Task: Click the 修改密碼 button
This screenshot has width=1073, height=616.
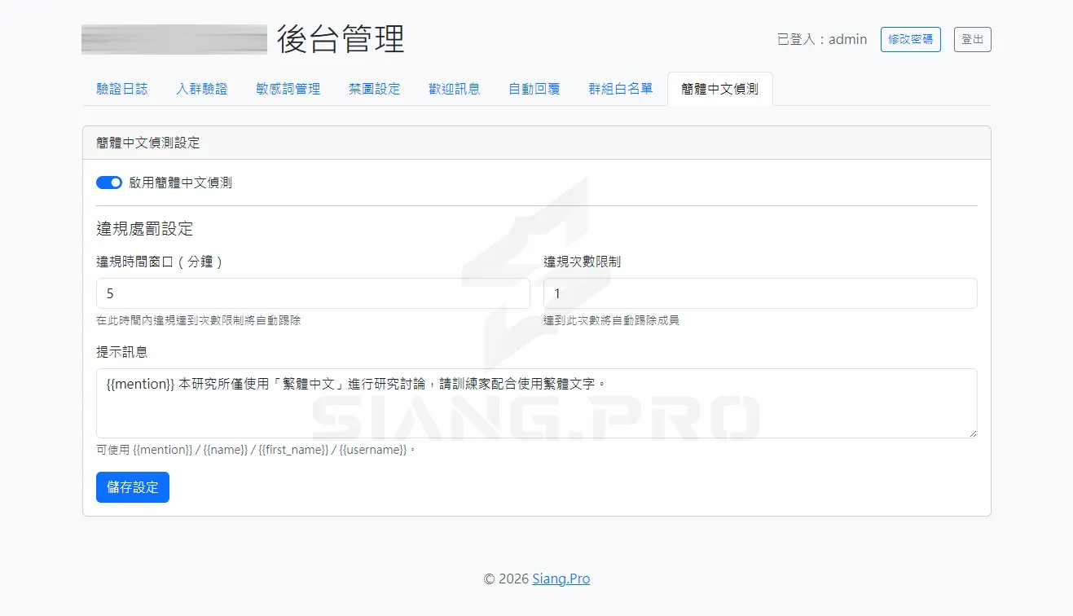Action: tap(910, 39)
